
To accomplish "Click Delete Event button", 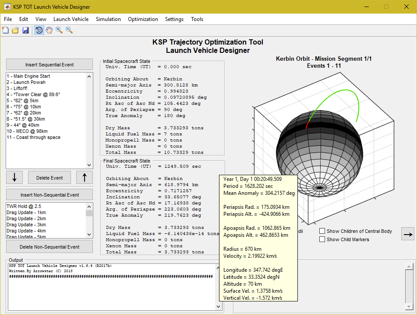I will click(49, 178).
